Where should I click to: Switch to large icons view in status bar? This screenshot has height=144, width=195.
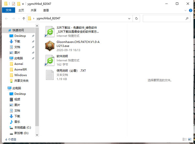tap(190, 139)
